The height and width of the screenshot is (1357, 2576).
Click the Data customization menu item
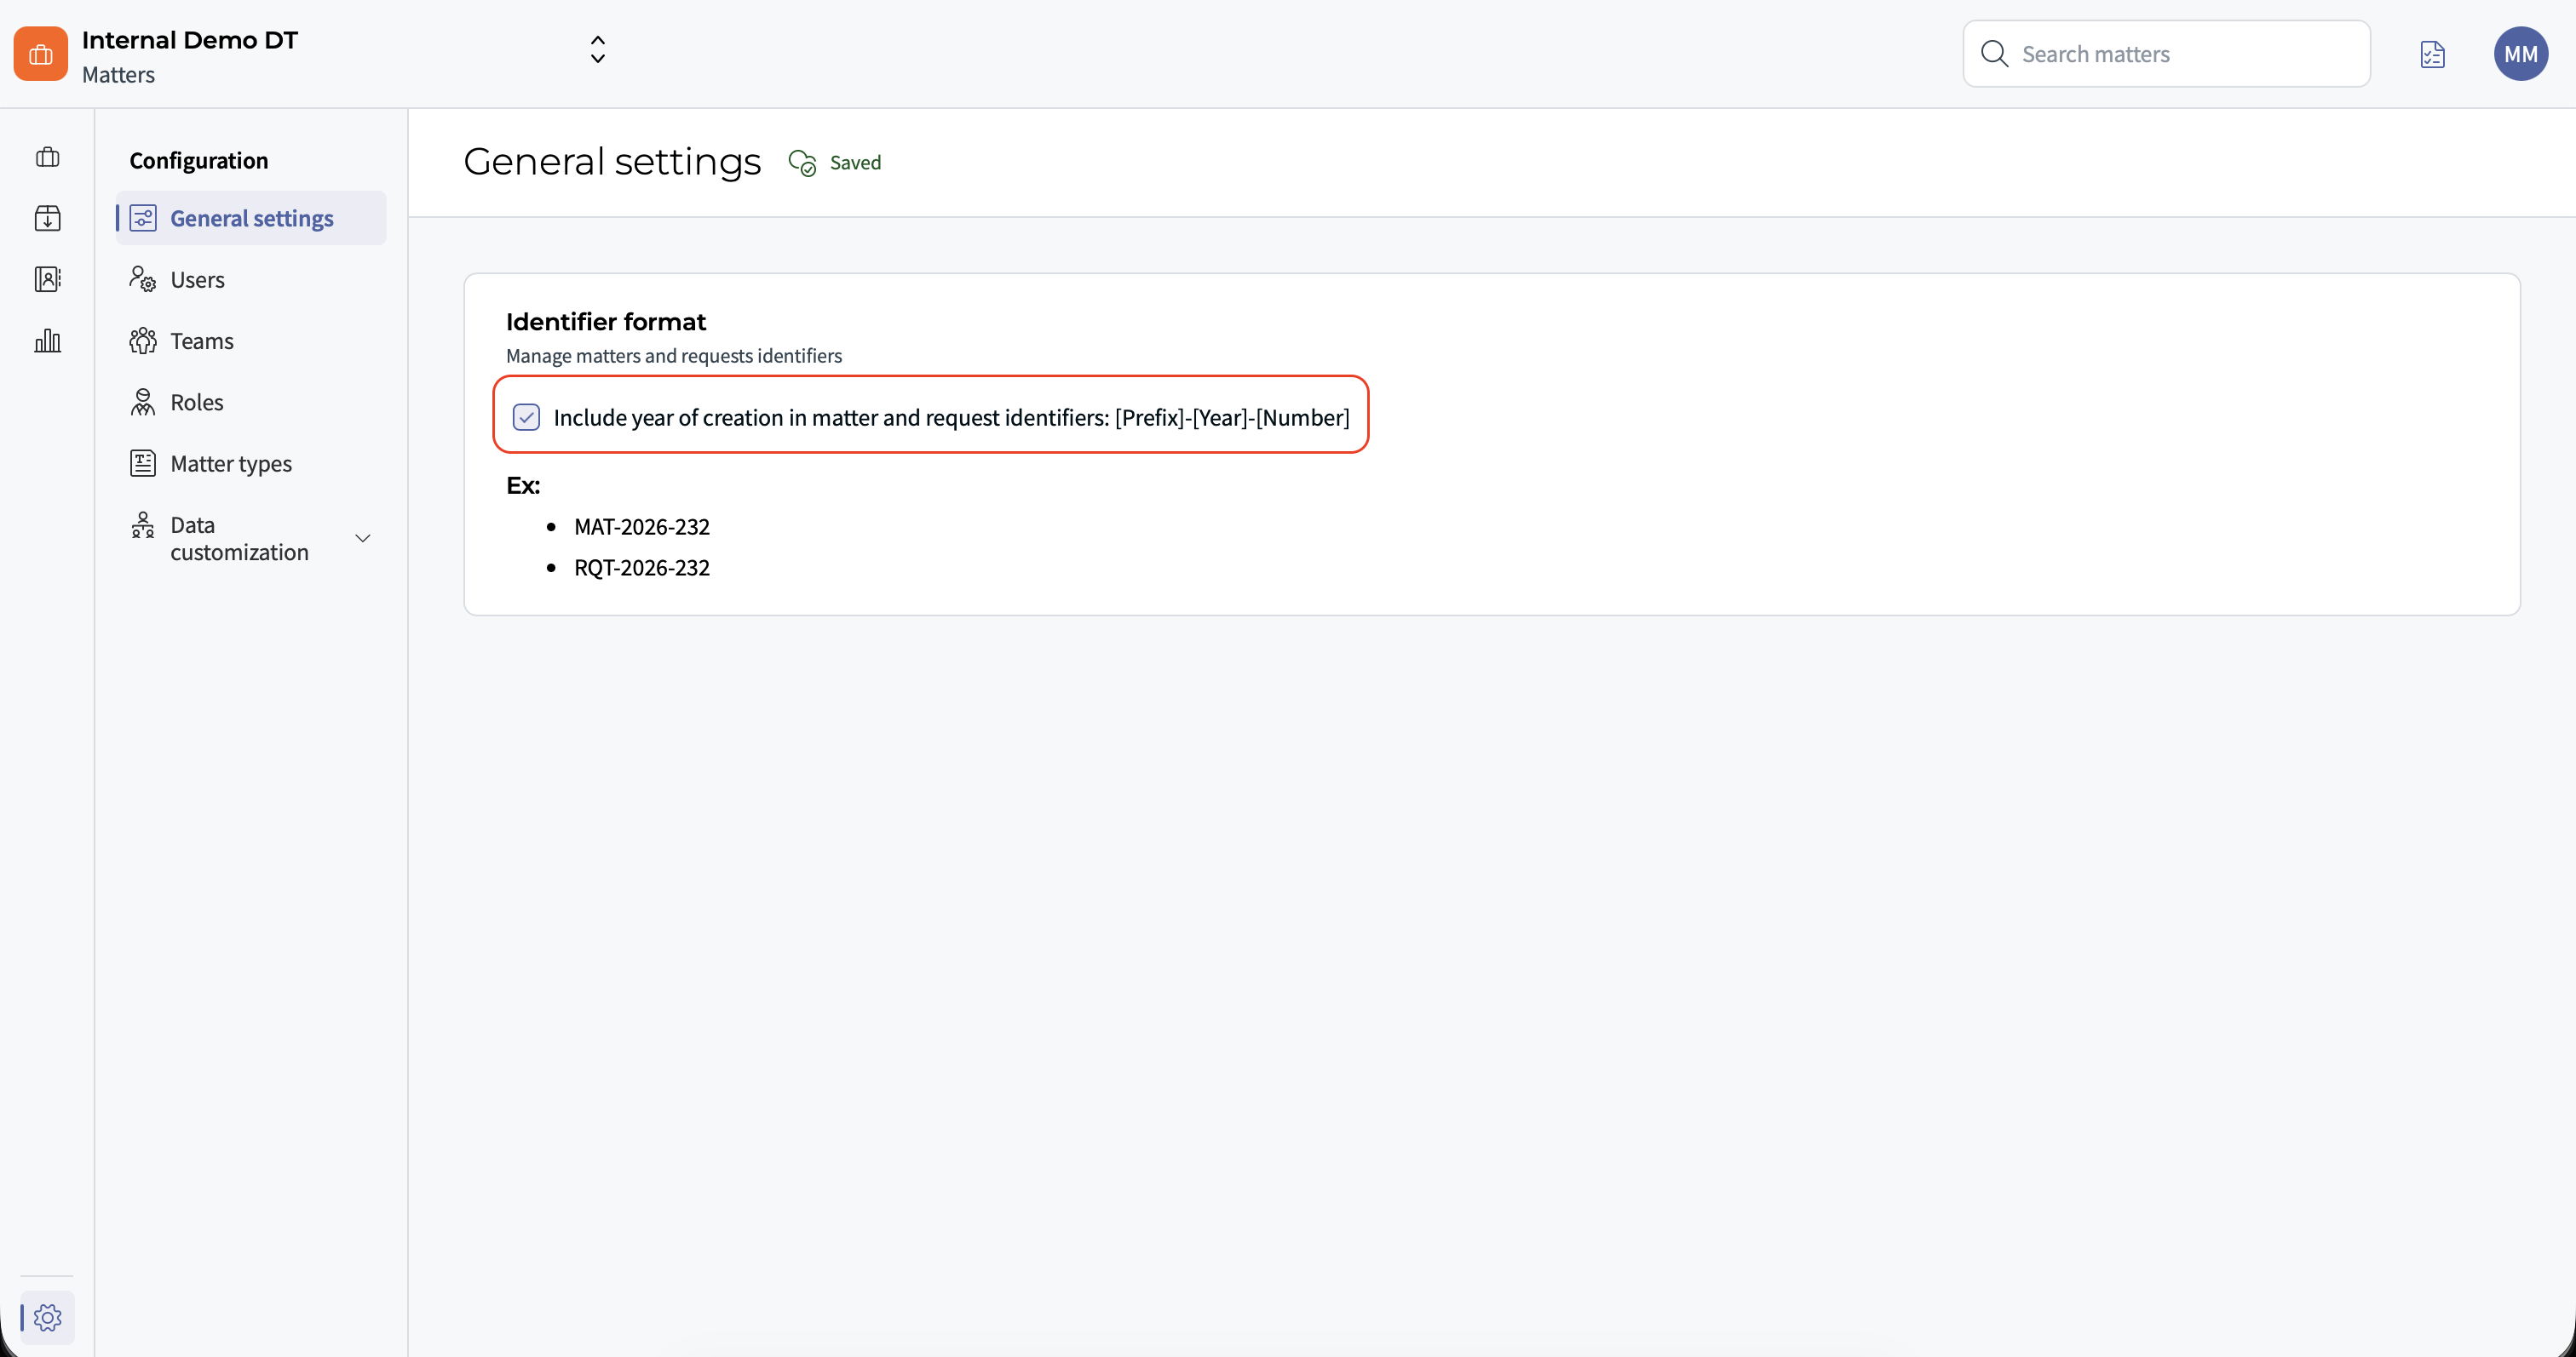[239, 539]
